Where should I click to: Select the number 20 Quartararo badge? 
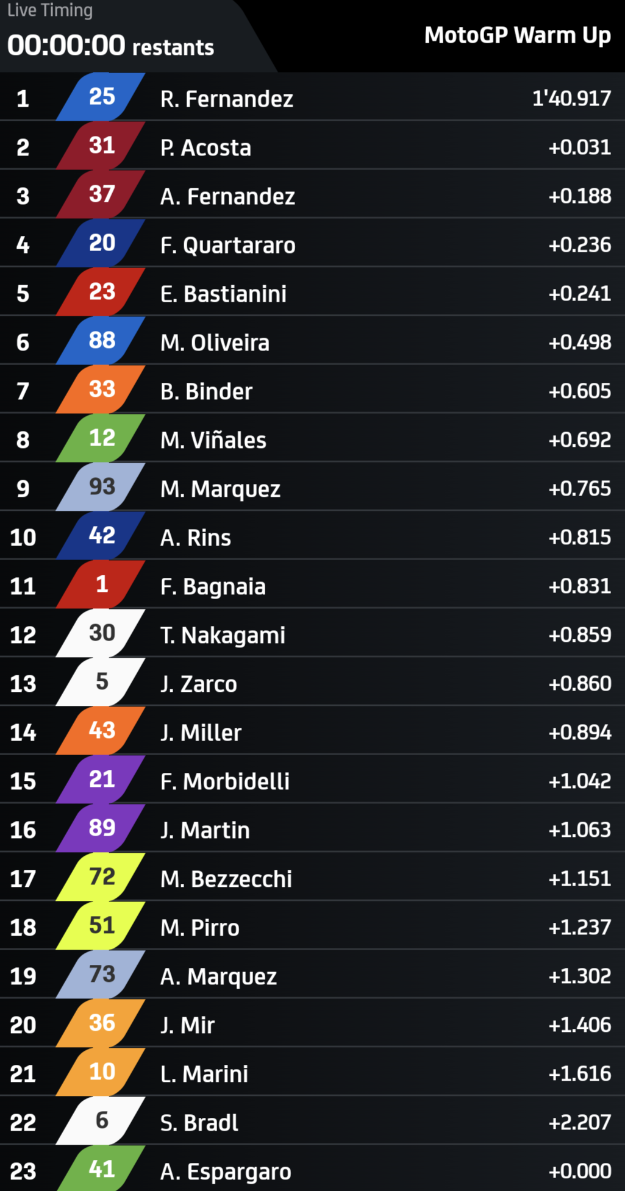coord(101,243)
